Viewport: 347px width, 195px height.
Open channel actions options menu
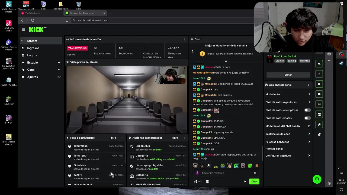[x=308, y=85]
